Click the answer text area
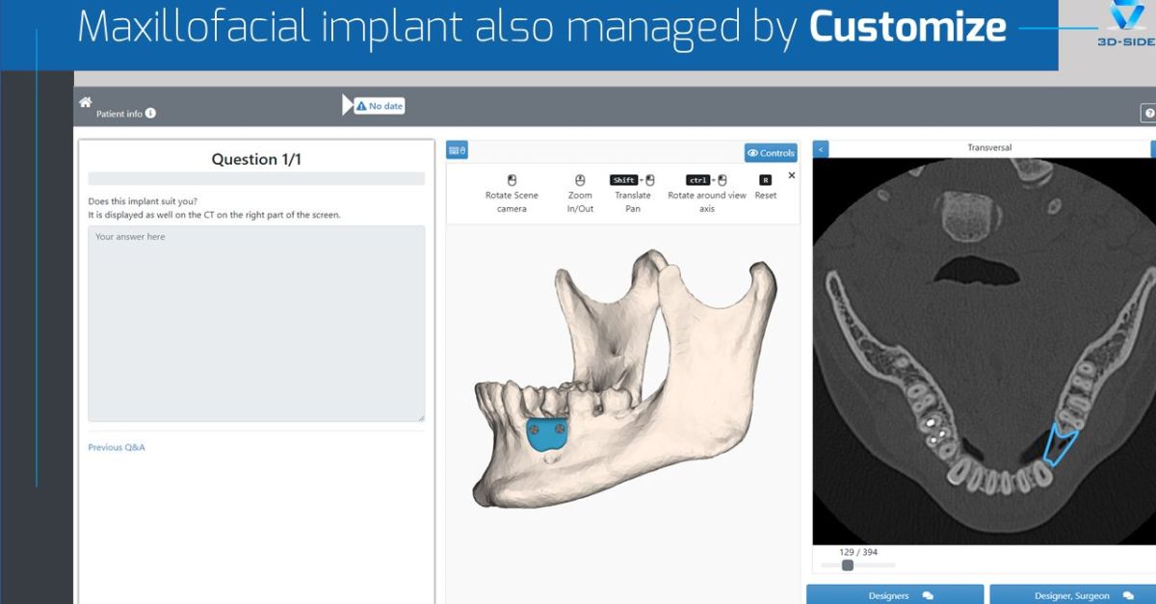This screenshot has width=1156, height=604. 256,323
